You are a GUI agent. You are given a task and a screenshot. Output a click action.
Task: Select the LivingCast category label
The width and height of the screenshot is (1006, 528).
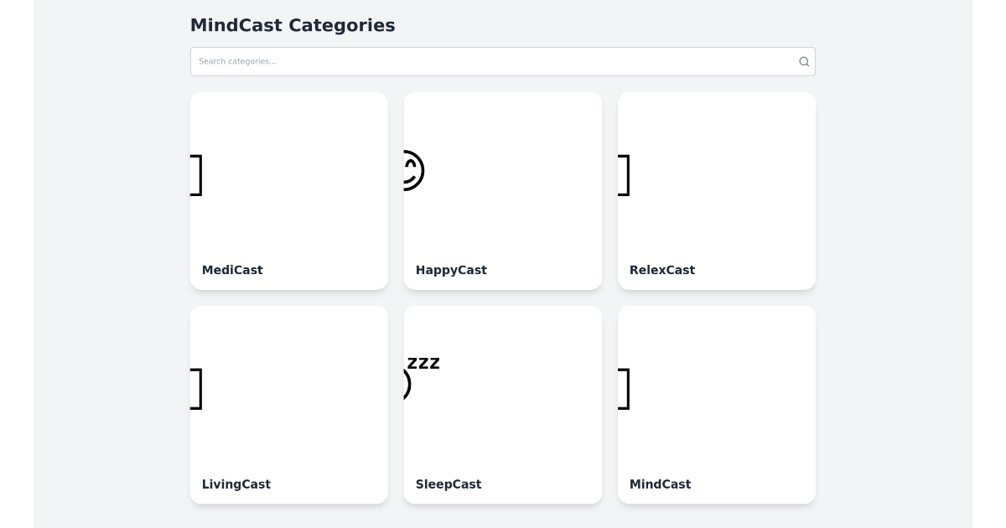(236, 484)
